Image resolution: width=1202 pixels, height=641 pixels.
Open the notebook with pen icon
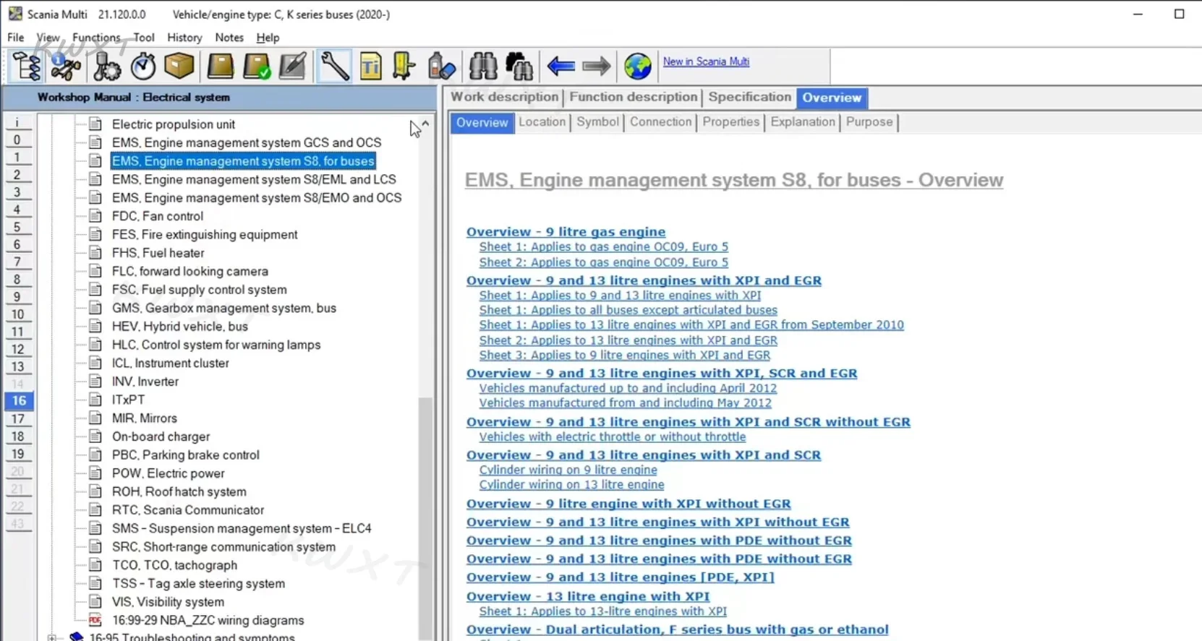pyautogui.click(x=293, y=66)
